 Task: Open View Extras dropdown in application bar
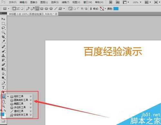(x=126, y=2)
